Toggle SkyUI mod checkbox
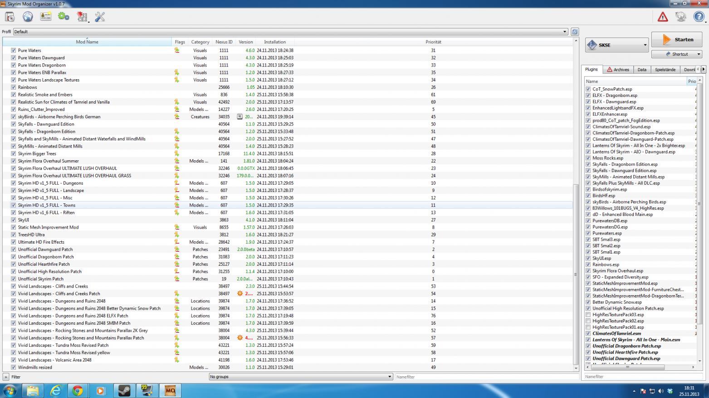 pyautogui.click(x=13, y=220)
